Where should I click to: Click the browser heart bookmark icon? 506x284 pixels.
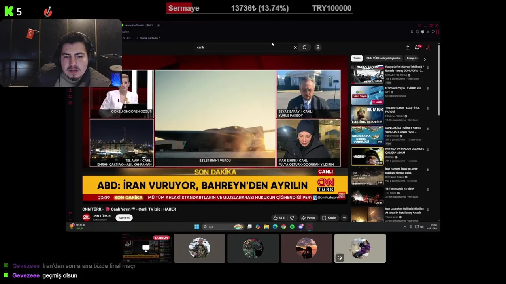pos(433,32)
